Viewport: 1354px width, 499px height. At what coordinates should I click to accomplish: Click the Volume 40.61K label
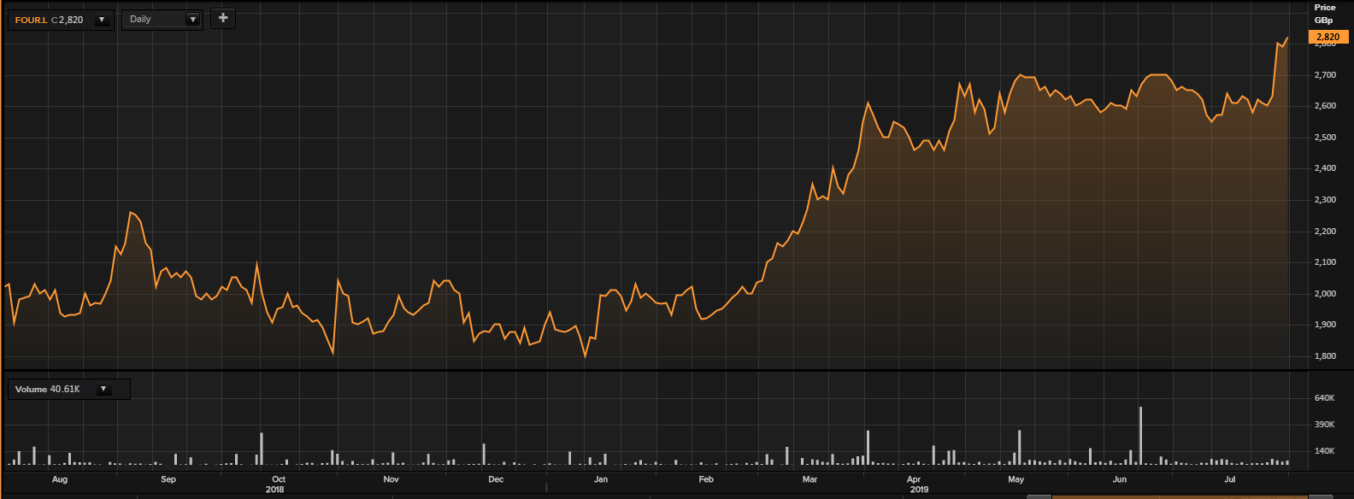[x=47, y=389]
